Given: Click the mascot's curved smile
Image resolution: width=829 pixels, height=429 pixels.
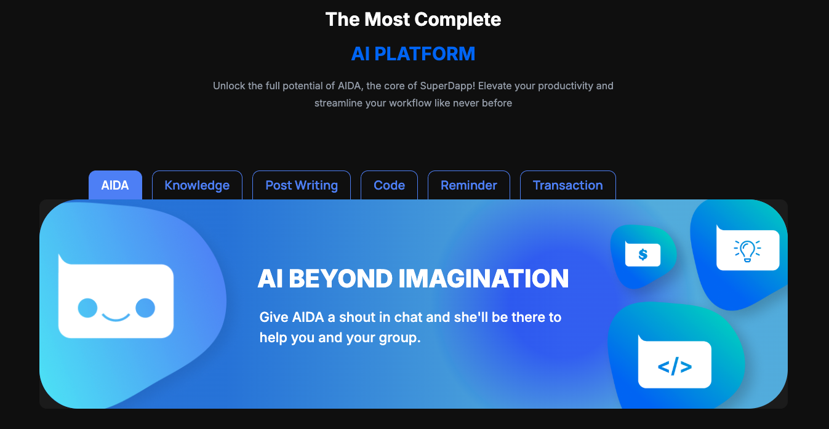Looking at the screenshot, I should click(116, 316).
